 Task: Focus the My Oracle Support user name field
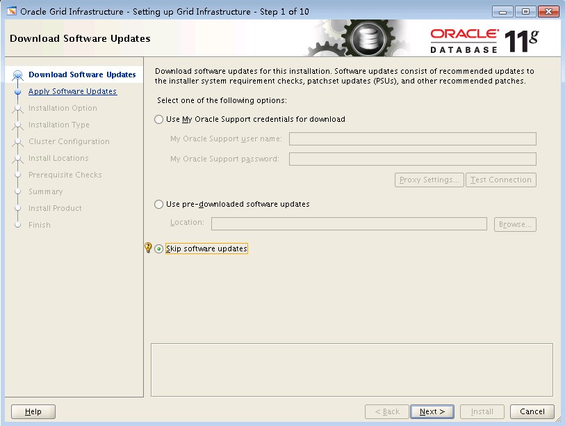[x=413, y=139]
